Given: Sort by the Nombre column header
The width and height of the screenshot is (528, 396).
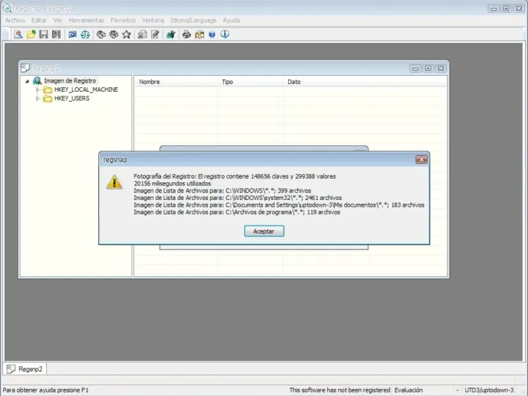Looking at the screenshot, I should point(176,82).
